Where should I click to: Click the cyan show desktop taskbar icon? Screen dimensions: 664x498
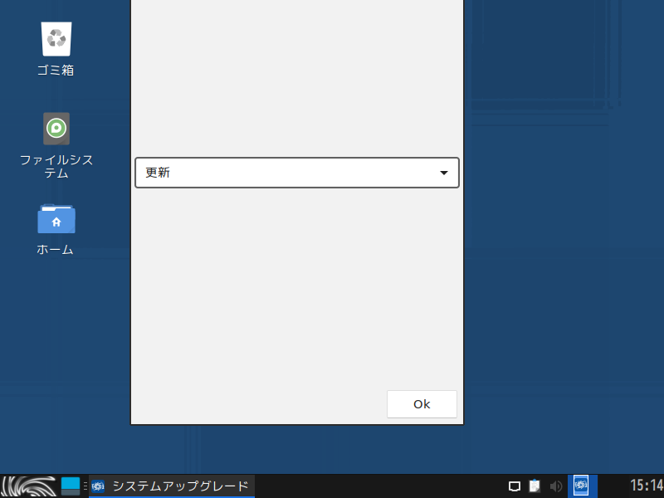[71, 486]
